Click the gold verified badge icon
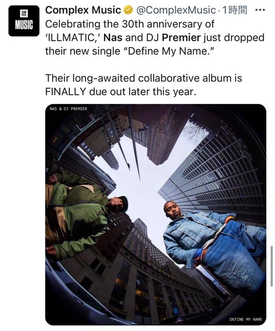This screenshot has width=275, height=331. click(128, 10)
